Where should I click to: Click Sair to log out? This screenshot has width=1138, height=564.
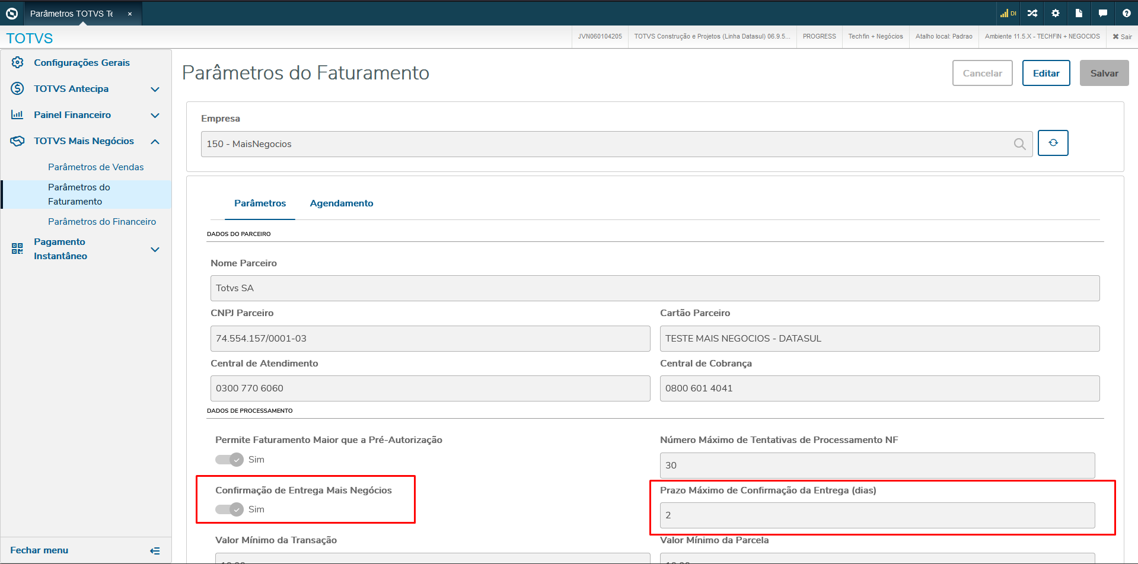click(x=1122, y=37)
